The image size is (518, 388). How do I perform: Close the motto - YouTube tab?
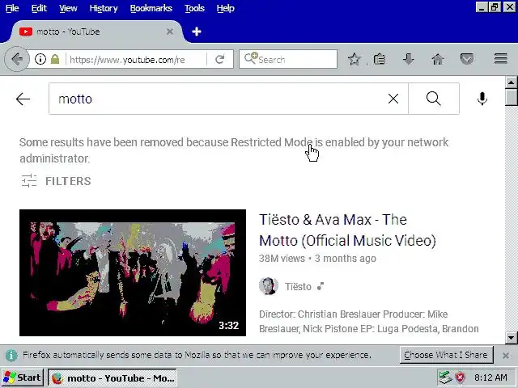170,32
